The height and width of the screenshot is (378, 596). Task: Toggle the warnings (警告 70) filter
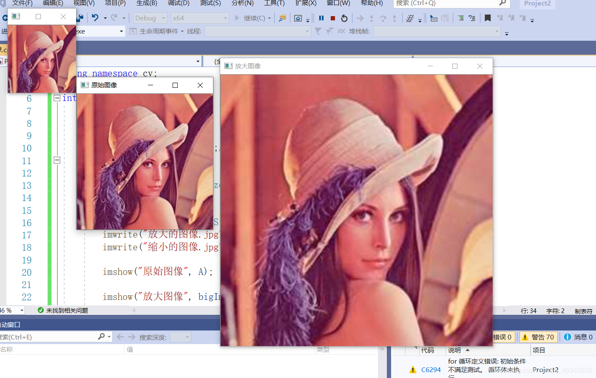(x=538, y=337)
